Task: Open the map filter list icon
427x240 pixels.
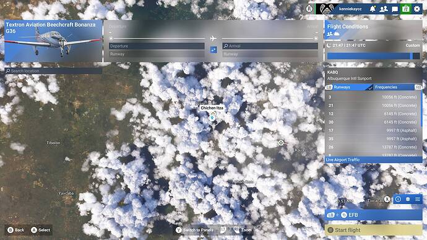Action: pos(418,199)
